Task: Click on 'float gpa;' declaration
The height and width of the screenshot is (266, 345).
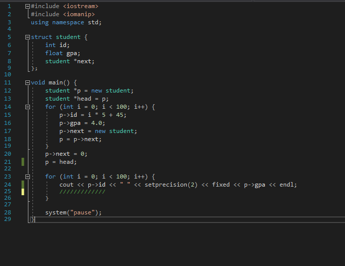Action: 63,53
